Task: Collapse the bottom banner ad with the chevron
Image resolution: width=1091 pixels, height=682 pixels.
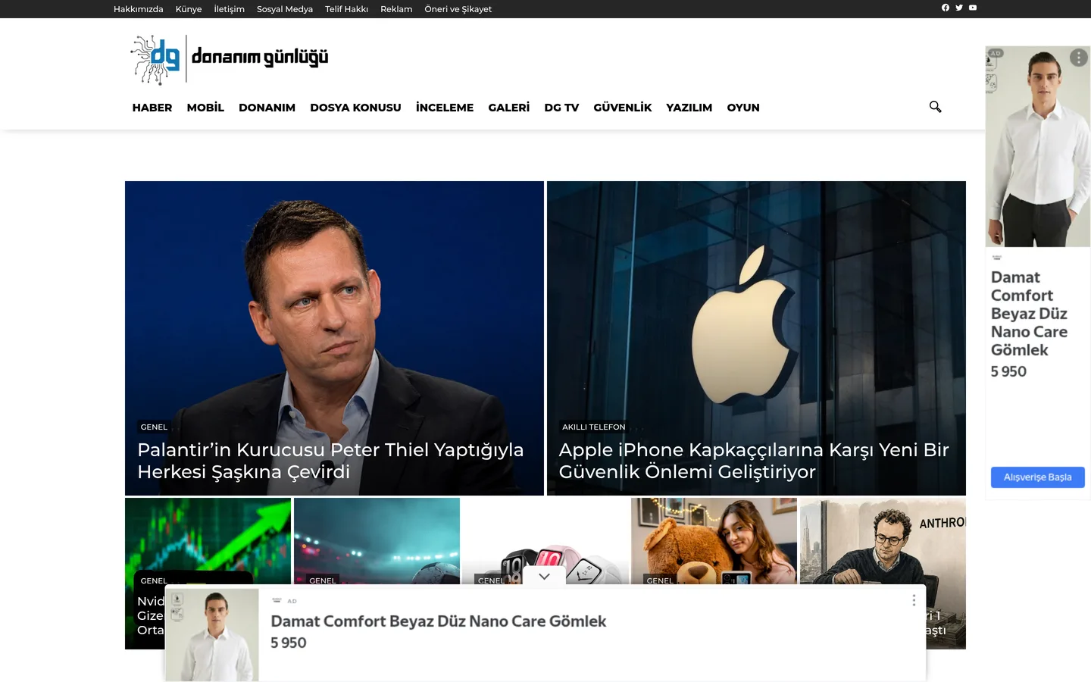Action: pyautogui.click(x=544, y=577)
